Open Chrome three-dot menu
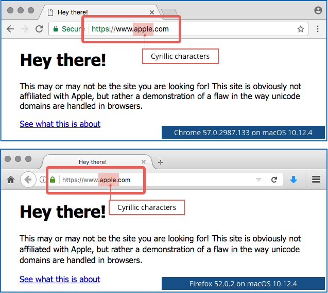This screenshot has width=328, height=293. pyautogui.click(x=318, y=29)
